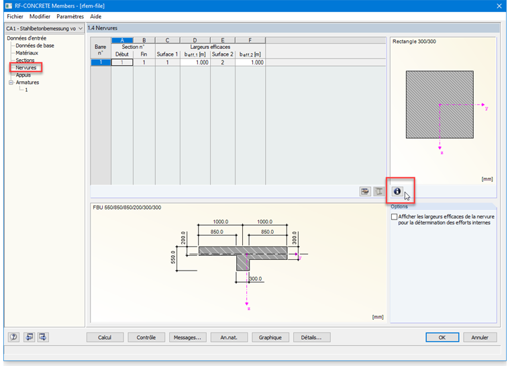The image size is (510, 366).
Task: Click the Surface 2 cell of row 1
Action: pos(223,62)
